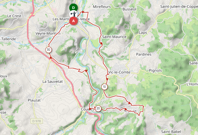Select the Saint-Maurice place label
Screen dimensions: 198x135
pos(114,37)
